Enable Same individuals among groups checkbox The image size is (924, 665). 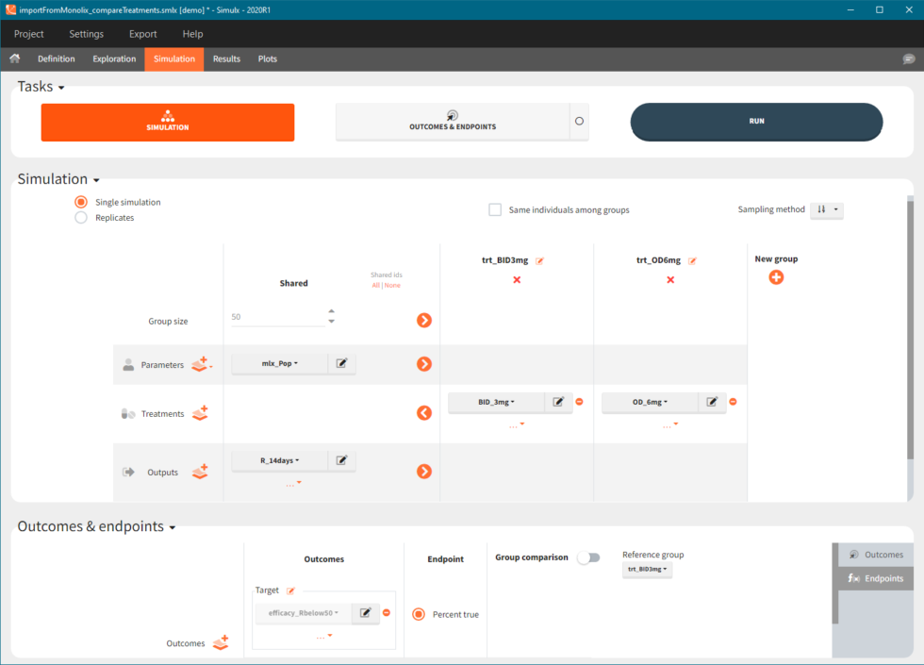click(495, 210)
